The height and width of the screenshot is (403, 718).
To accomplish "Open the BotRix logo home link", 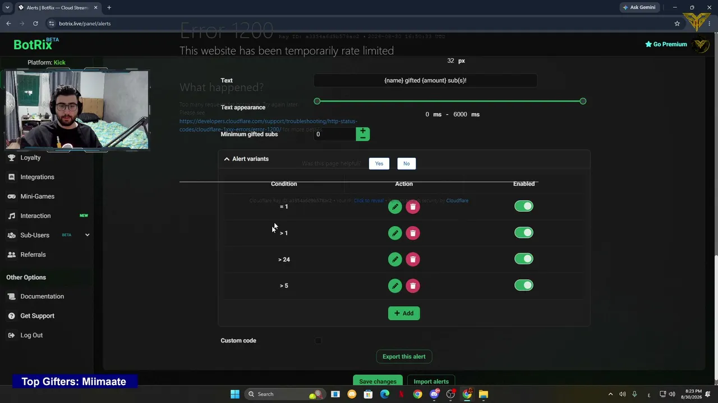I will pyautogui.click(x=36, y=44).
